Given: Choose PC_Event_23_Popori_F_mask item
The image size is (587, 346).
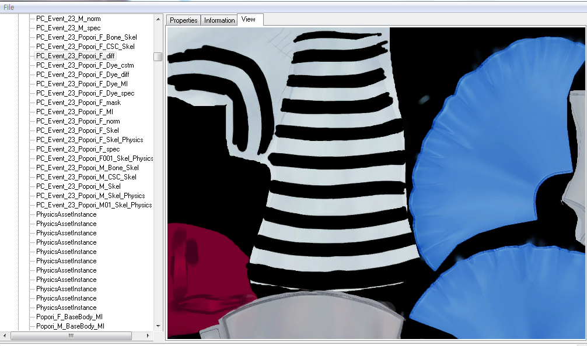Looking at the screenshot, I should (78, 103).
